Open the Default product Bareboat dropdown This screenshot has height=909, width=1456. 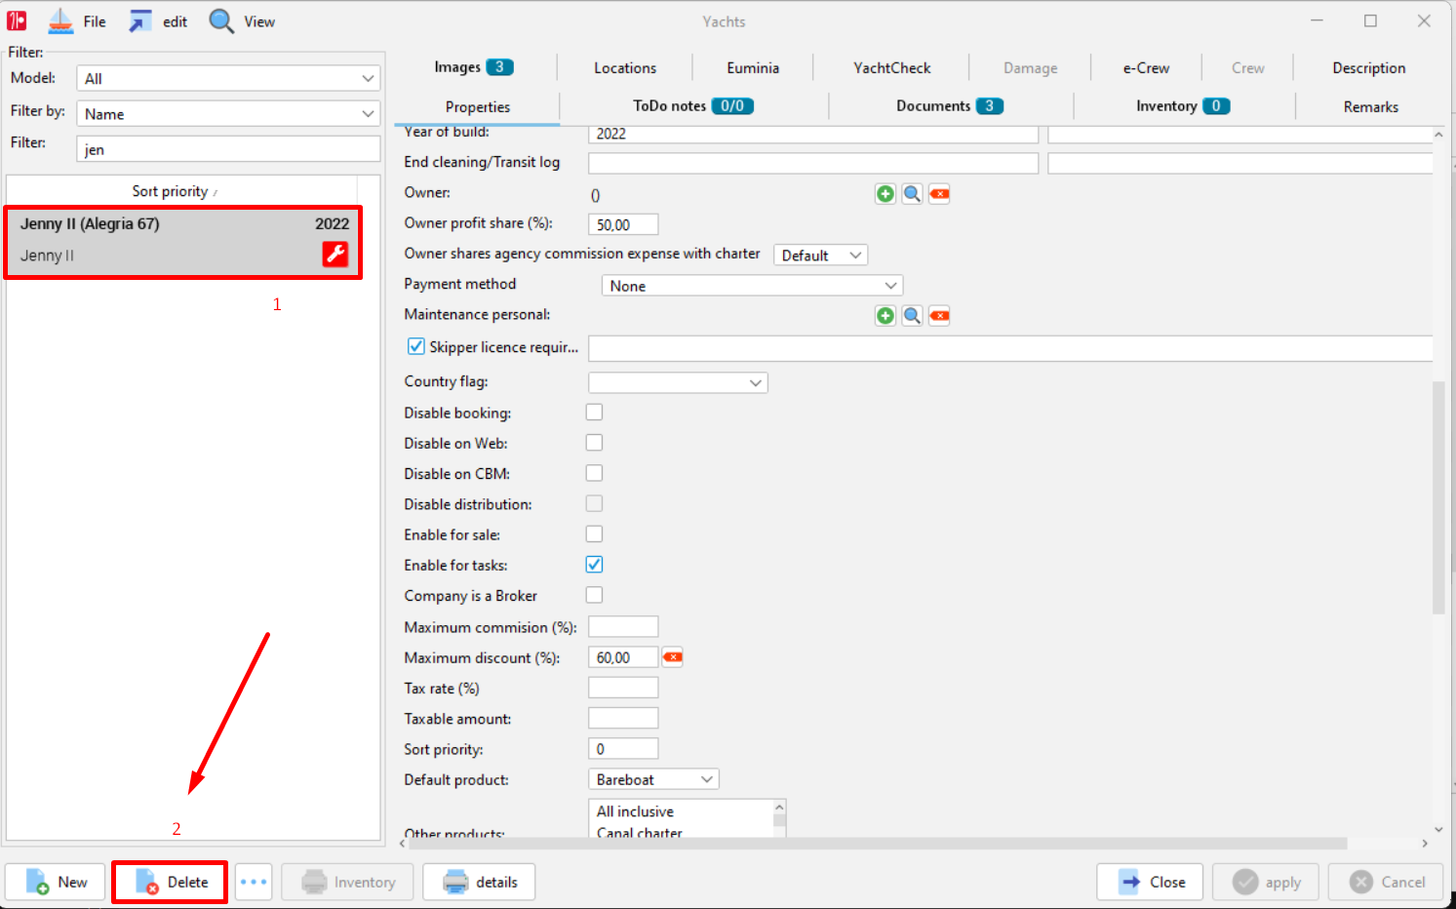pos(653,779)
